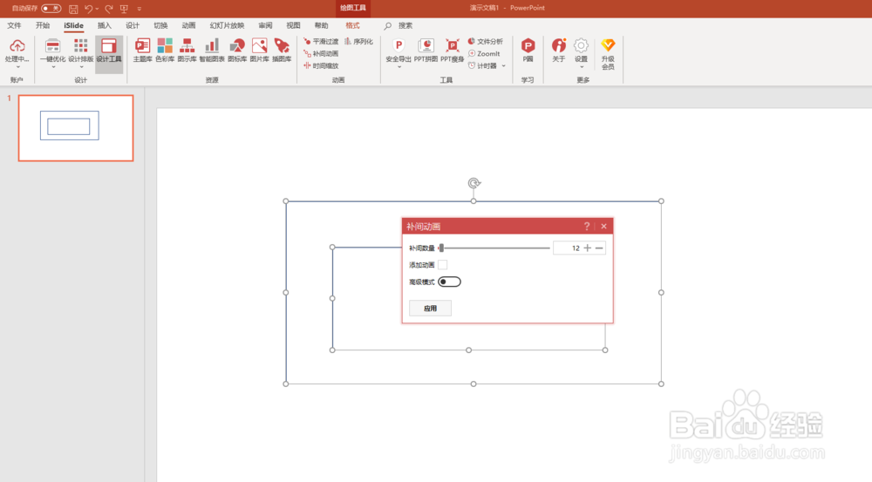Click 补间动画 tween animation in ribbon

(321, 54)
